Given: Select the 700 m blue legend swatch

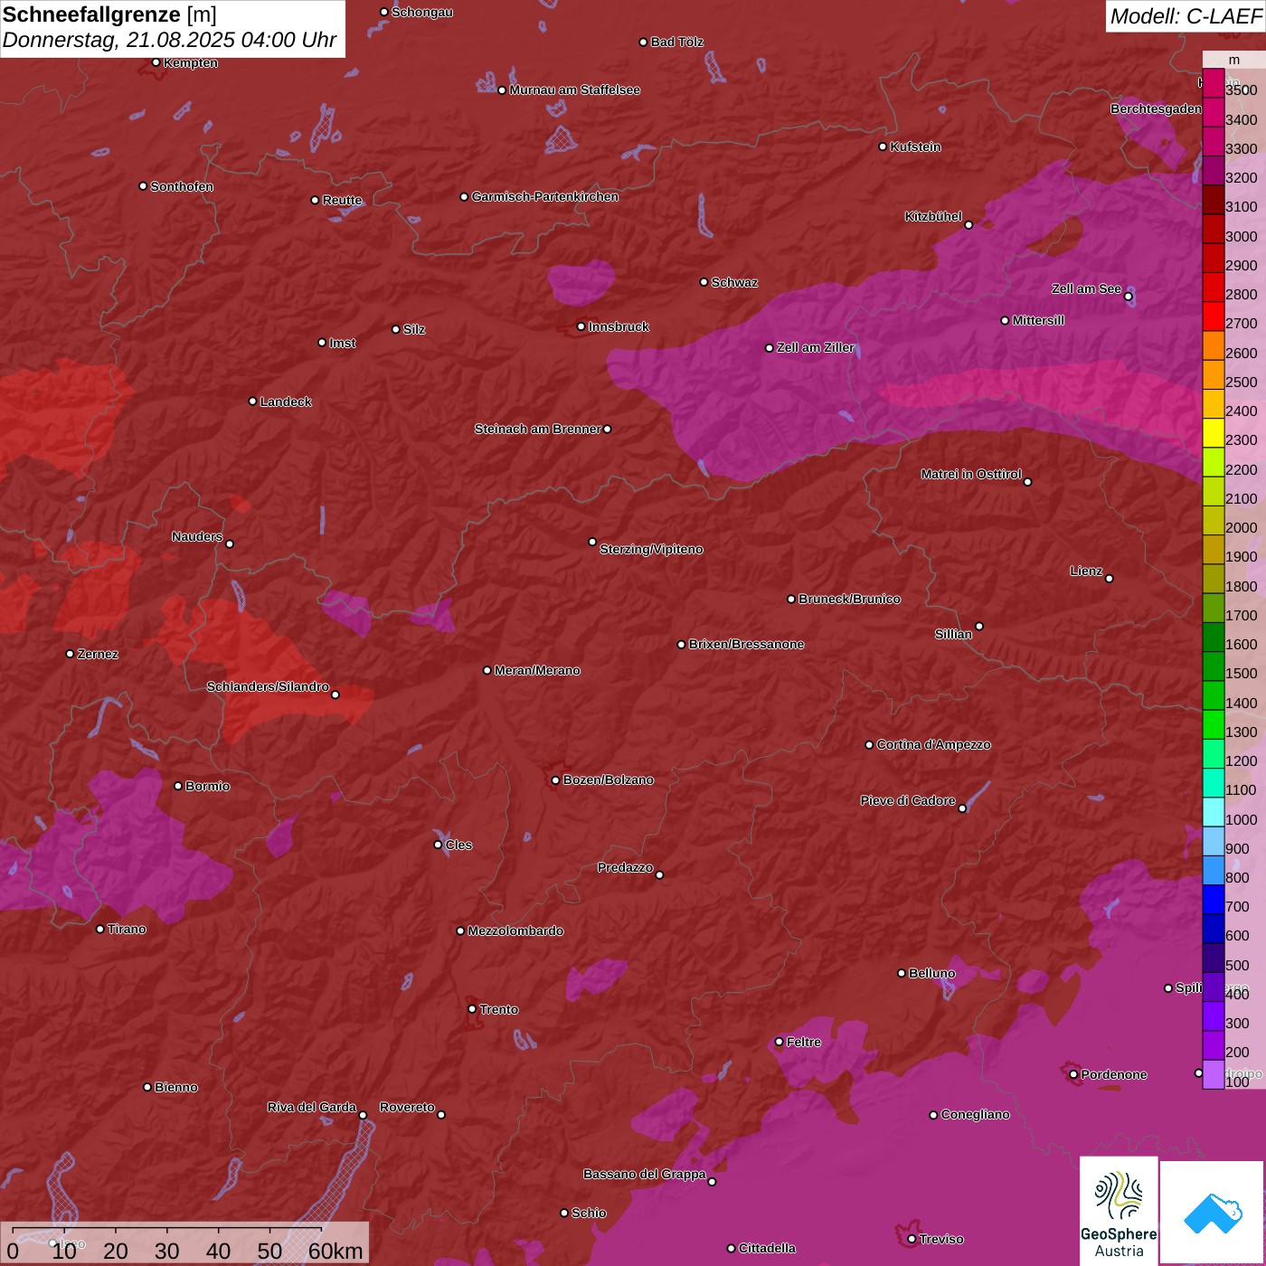Looking at the screenshot, I should pos(1213,900).
